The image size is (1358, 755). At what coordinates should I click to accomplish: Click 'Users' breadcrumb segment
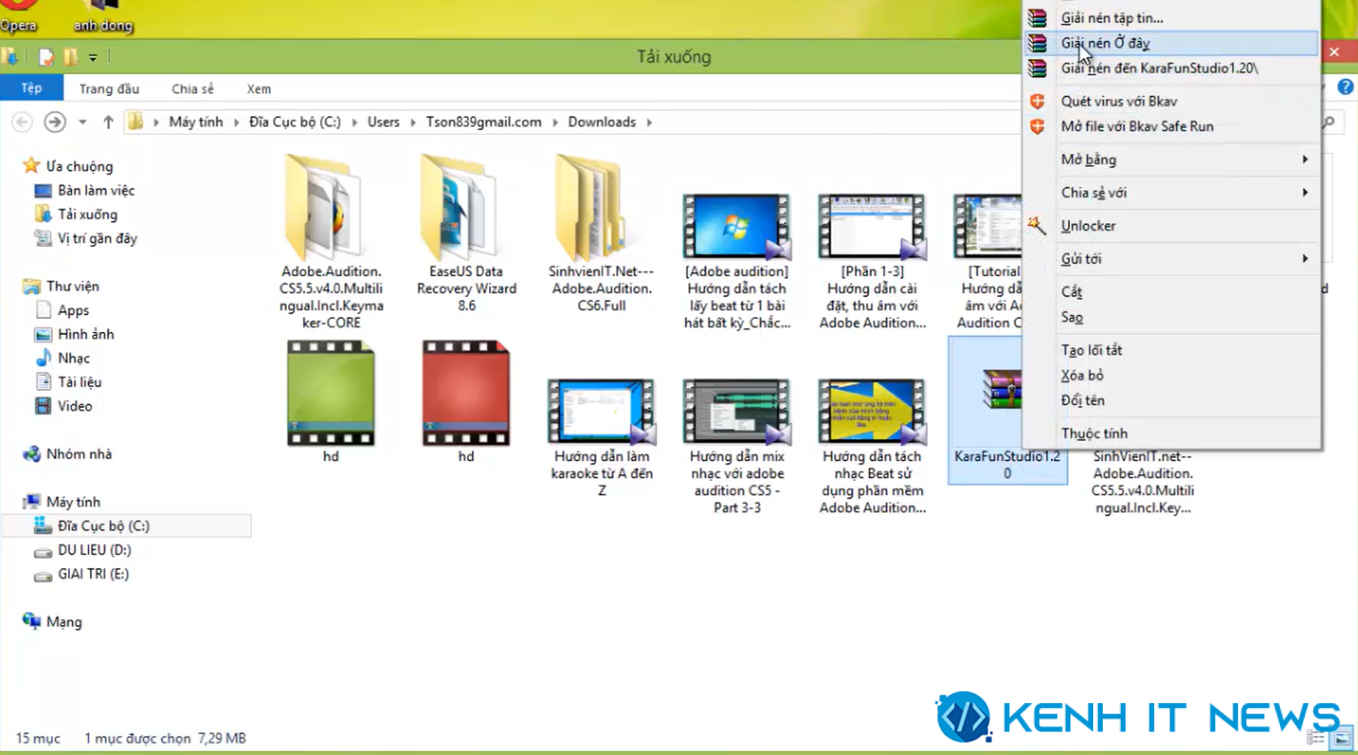click(383, 122)
